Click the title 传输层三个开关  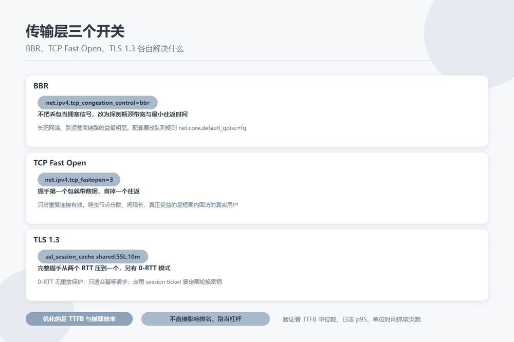tap(75, 31)
